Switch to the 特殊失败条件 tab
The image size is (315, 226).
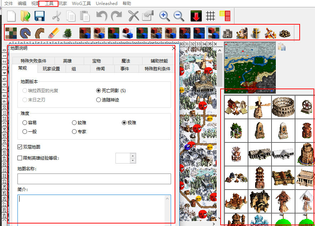pyautogui.click(x=33, y=61)
